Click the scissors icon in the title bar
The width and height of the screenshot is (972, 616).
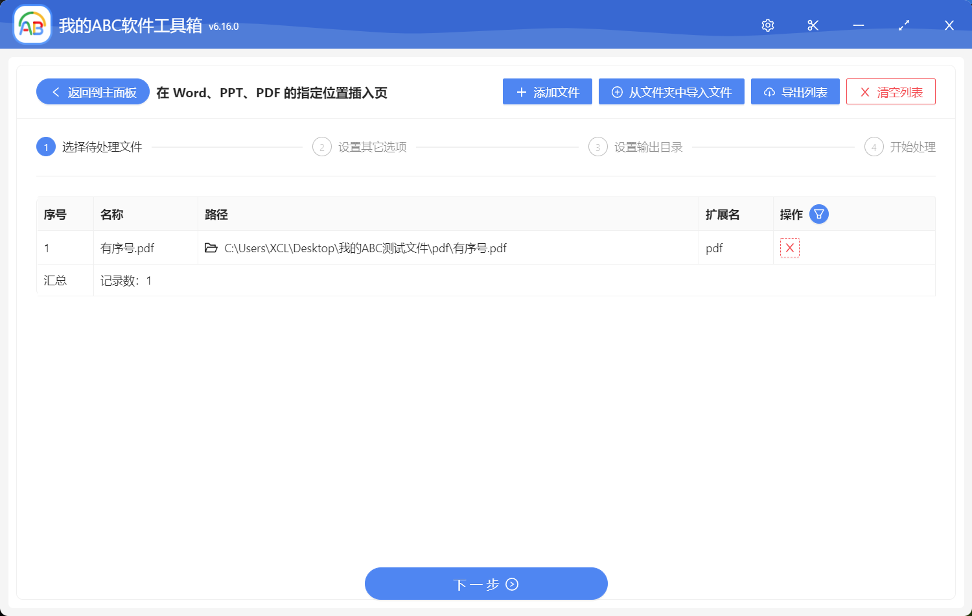tap(813, 25)
